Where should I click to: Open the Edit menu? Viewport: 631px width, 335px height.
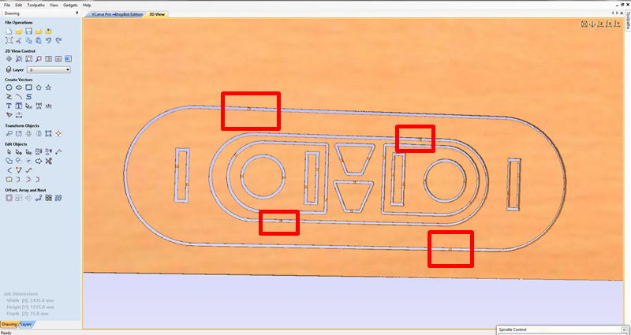pos(18,6)
